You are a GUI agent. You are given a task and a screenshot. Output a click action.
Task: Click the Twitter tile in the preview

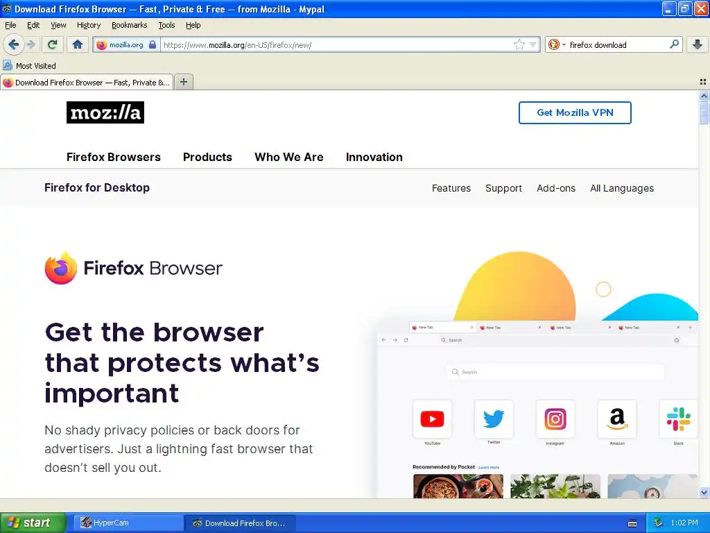pyautogui.click(x=494, y=418)
